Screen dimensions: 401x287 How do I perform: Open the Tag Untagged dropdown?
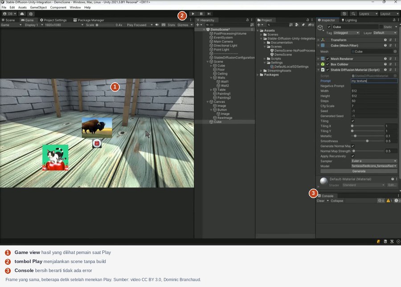tap(346, 32)
